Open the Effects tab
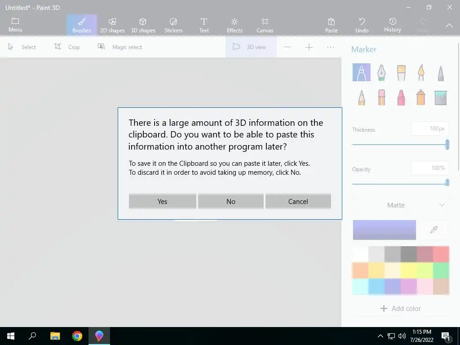Viewport: 460px width, 345px height. tap(234, 25)
